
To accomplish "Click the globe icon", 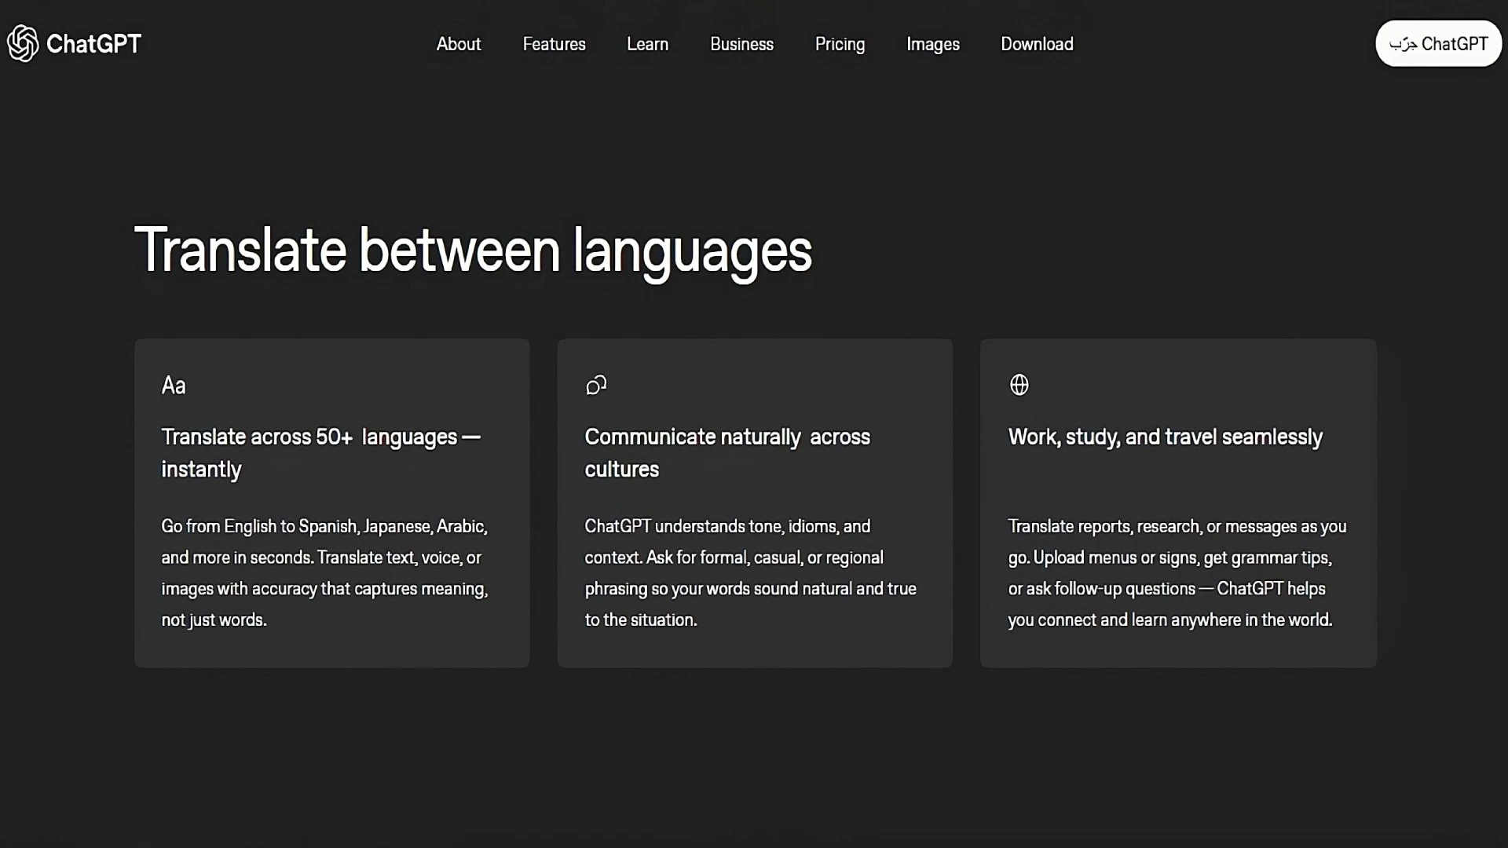I will (1019, 385).
